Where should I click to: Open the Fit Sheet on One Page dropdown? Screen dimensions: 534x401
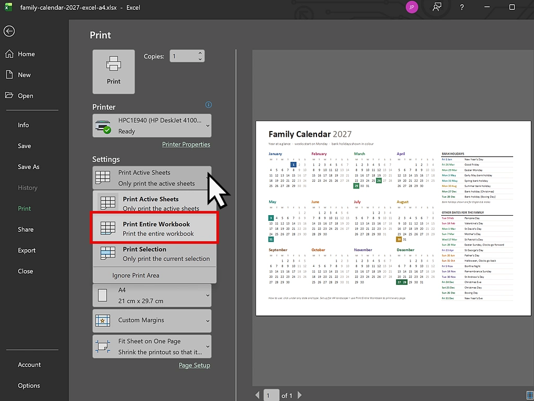click(152, 347)
